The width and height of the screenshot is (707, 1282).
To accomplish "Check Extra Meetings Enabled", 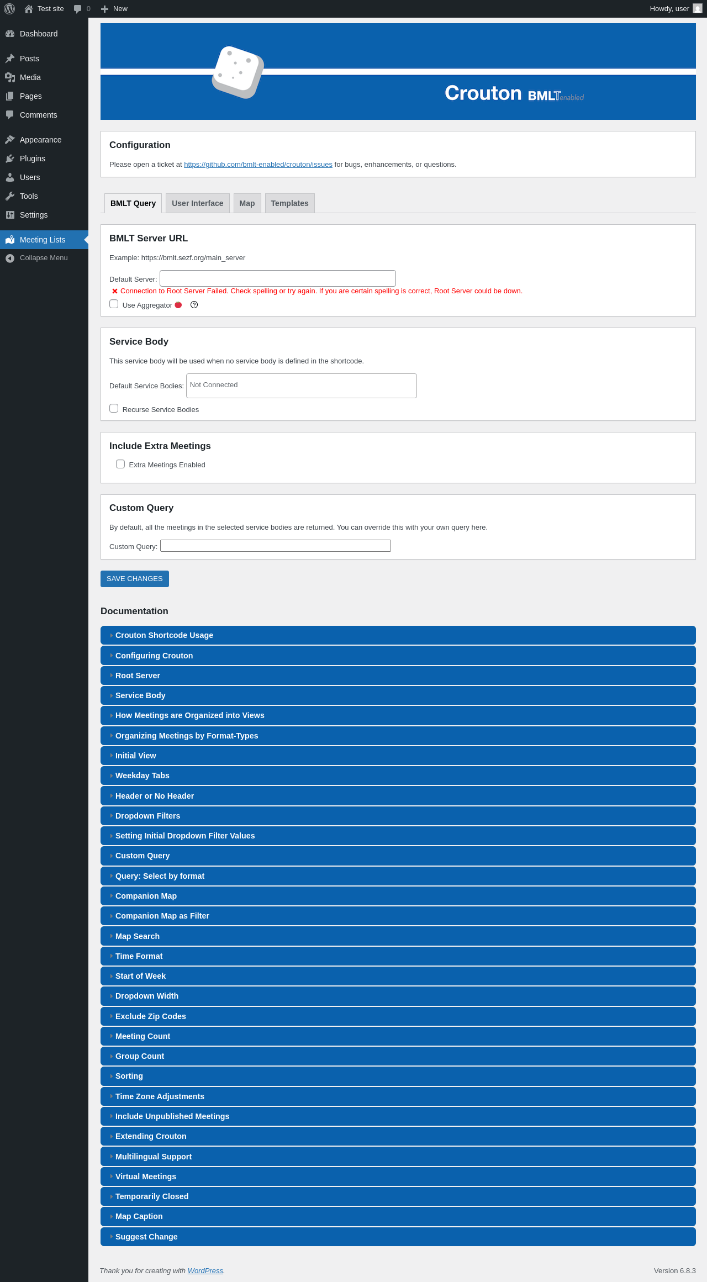I will [120, 464].
